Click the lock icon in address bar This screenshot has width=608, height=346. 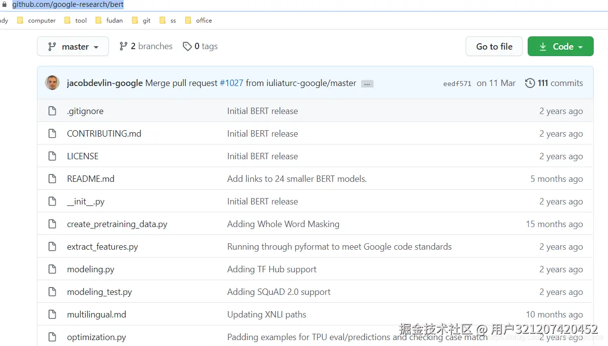point(5,5)
